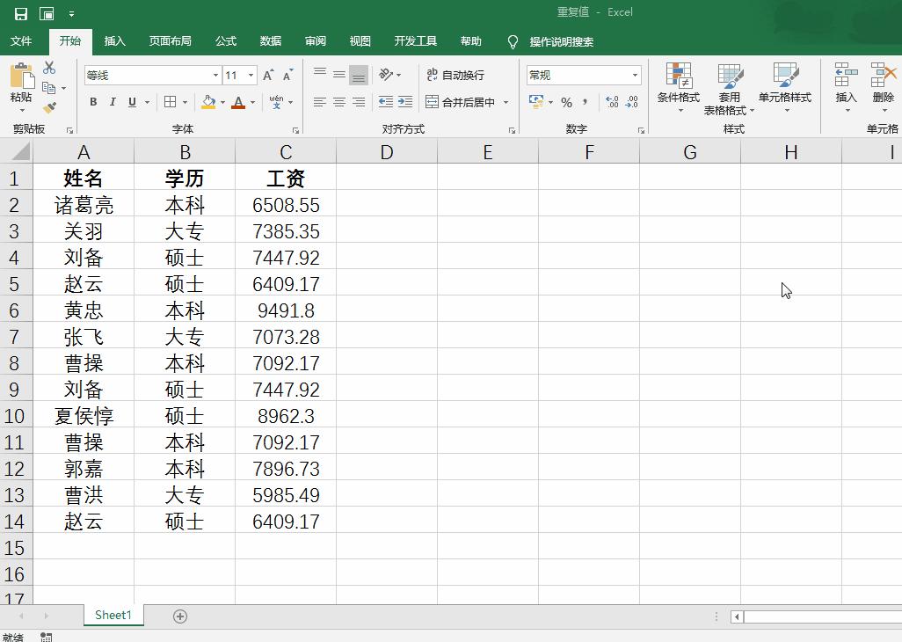Viewport: 902px width, 642px height.
Task: Select the Sheet1 worksheet tab
Action: (x=113, y=616)
